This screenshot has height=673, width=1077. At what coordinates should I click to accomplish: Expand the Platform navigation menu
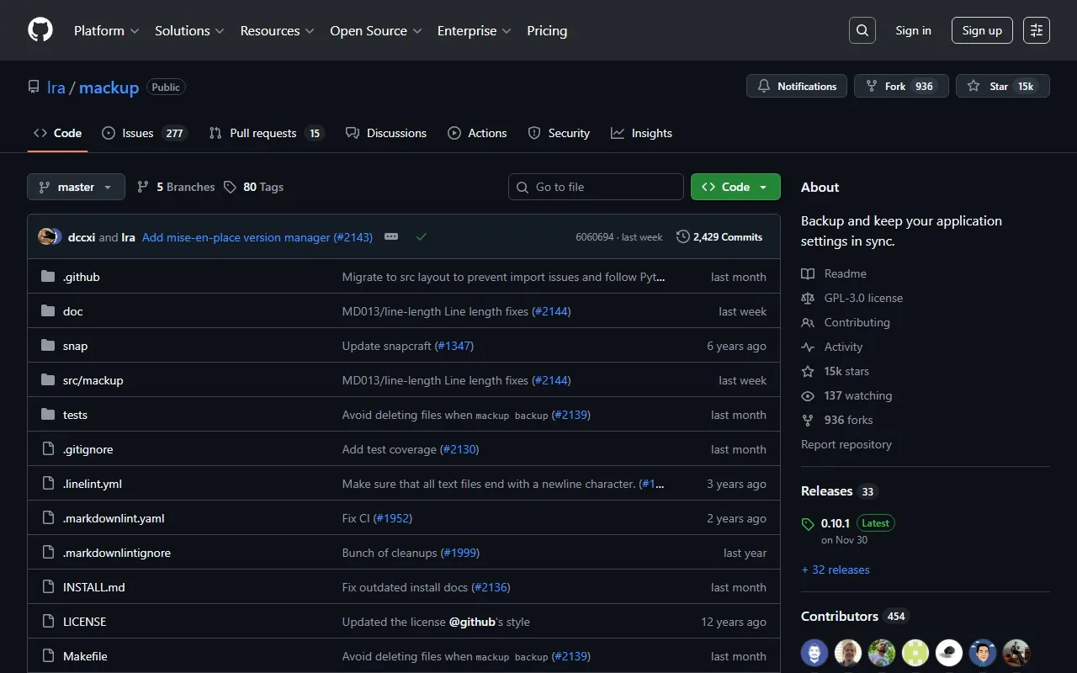click(106, 30)
